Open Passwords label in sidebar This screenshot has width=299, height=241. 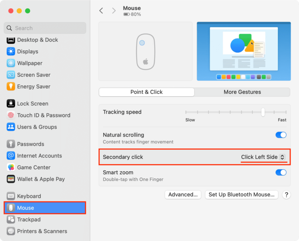pyautogui.click(x=30, y=144)
